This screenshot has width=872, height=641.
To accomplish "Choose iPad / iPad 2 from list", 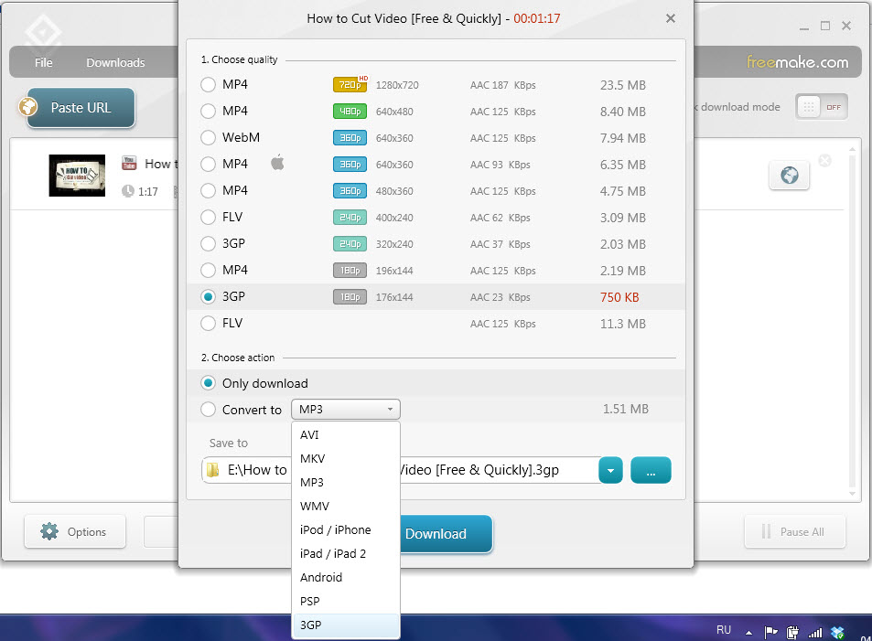I will (x=345, y=554).
